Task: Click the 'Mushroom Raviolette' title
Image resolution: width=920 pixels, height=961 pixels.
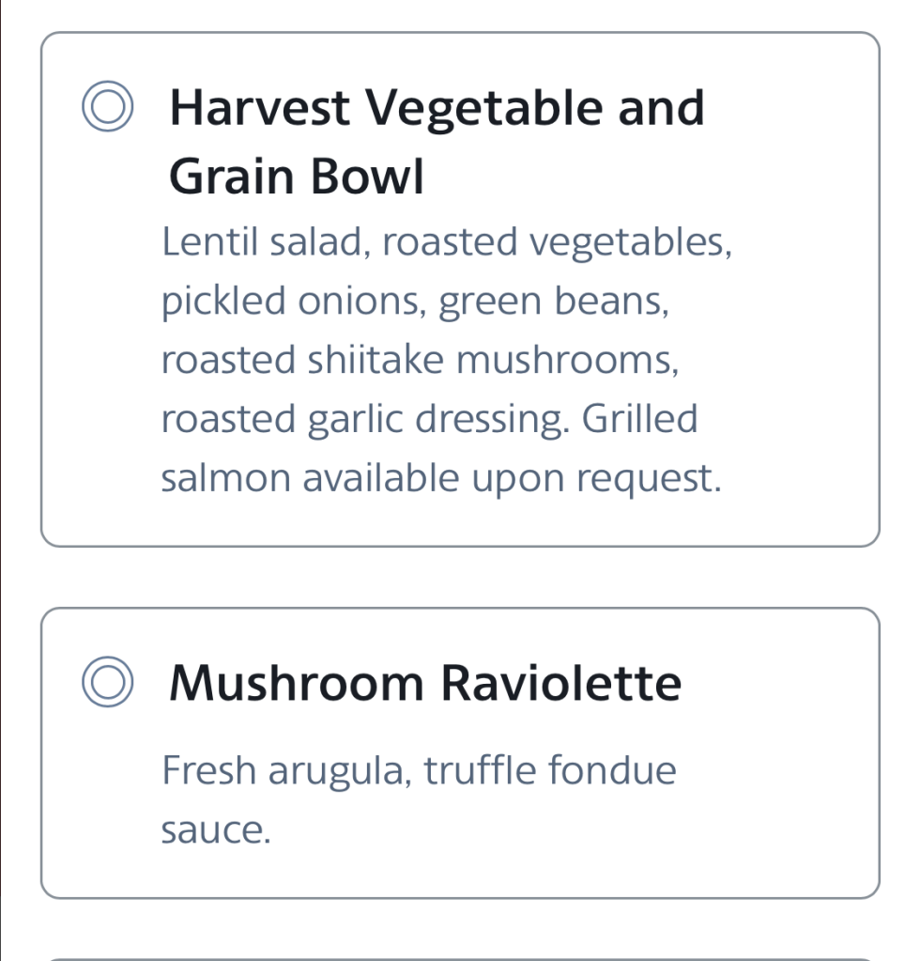Action: pyautogui.click(x=425, y=684)
